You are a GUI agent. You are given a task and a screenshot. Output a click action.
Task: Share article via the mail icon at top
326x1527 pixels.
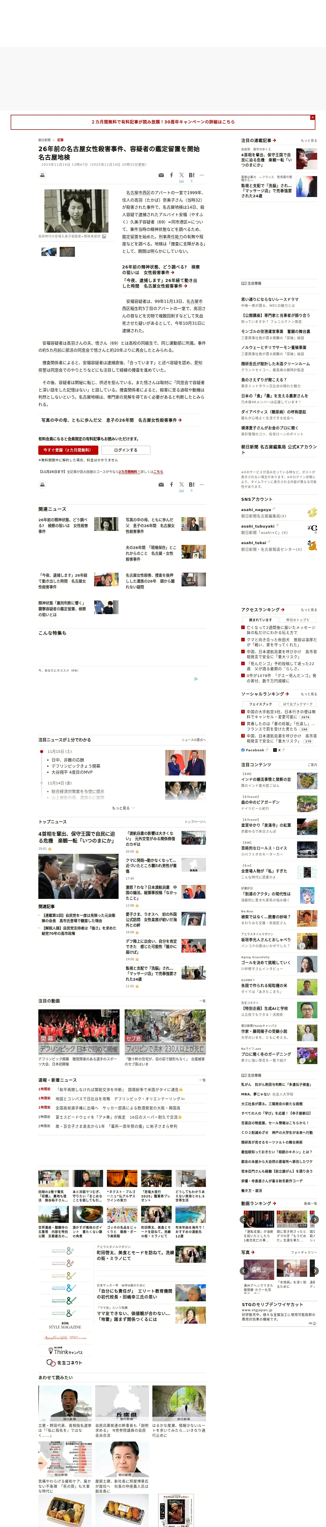click(x=161, y=175)
